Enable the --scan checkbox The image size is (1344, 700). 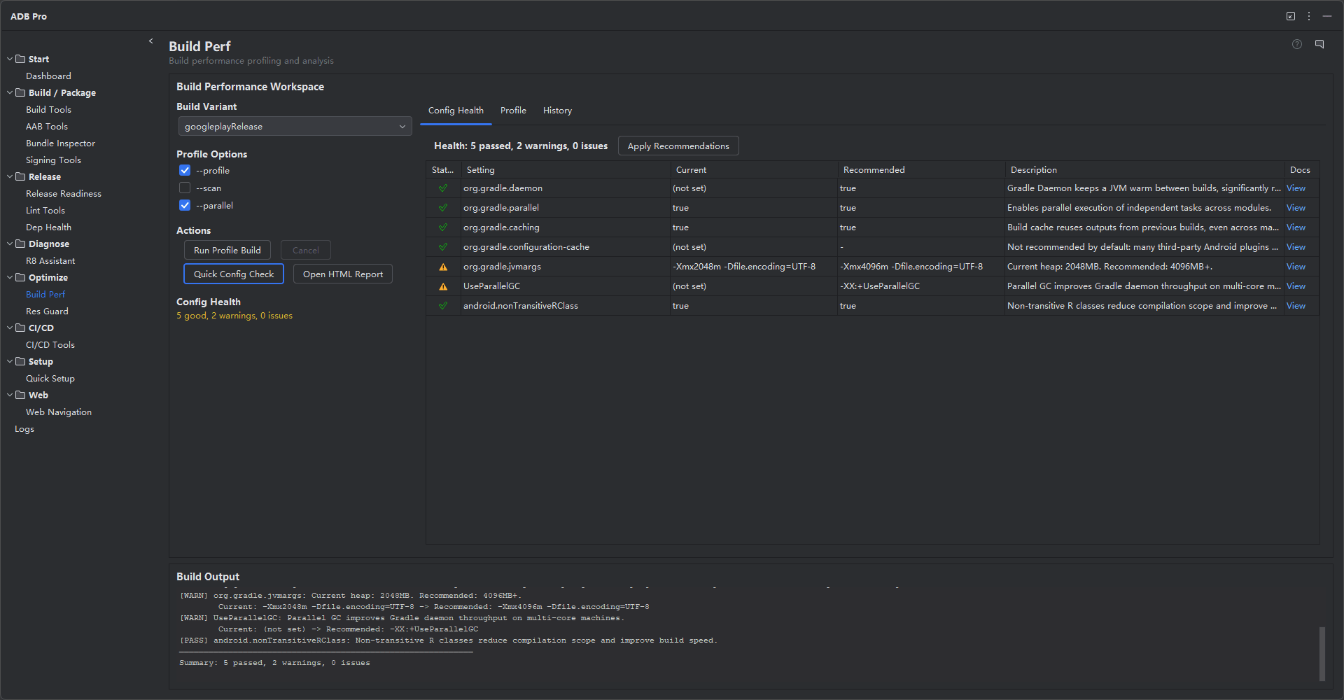185,188
